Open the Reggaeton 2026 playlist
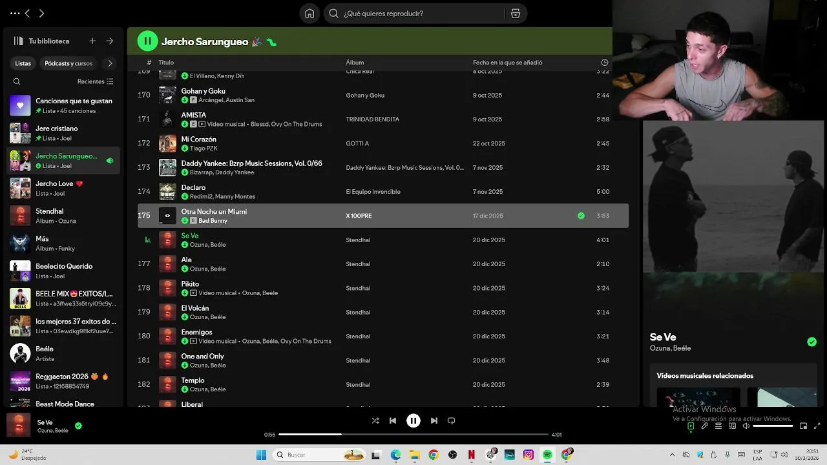 63,381
